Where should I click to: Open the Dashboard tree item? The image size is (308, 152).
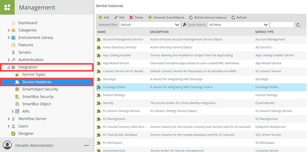28,23
